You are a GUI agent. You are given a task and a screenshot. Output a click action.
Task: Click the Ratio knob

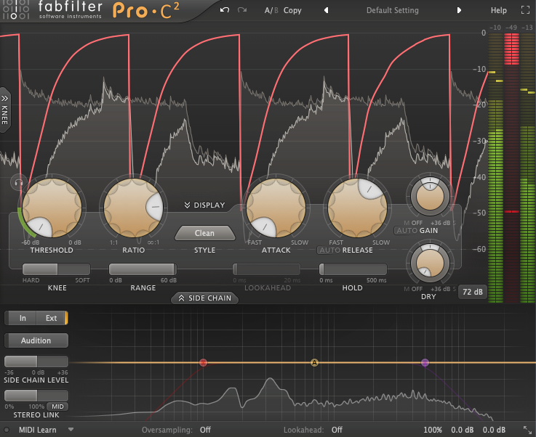(133, 208)
